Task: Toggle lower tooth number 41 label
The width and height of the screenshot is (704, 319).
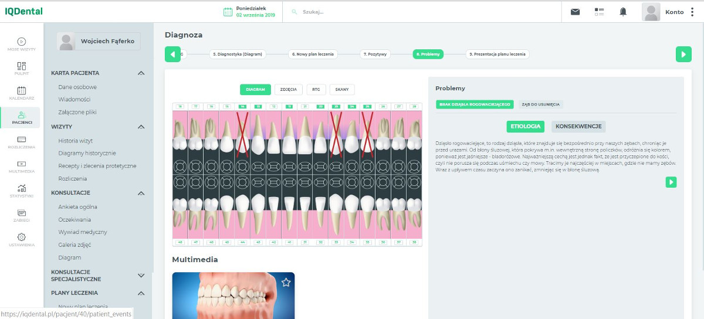Action: 289,242
